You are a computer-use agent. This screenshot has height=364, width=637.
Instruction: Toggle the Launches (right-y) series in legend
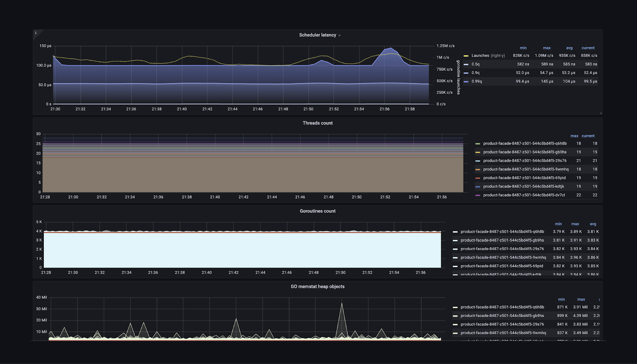click(488, 56)
